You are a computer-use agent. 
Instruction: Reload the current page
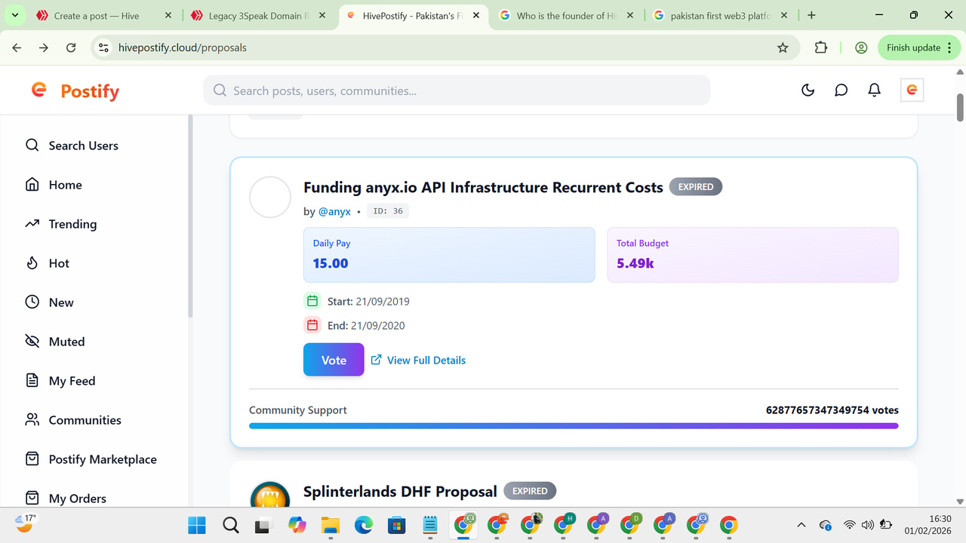71,48
